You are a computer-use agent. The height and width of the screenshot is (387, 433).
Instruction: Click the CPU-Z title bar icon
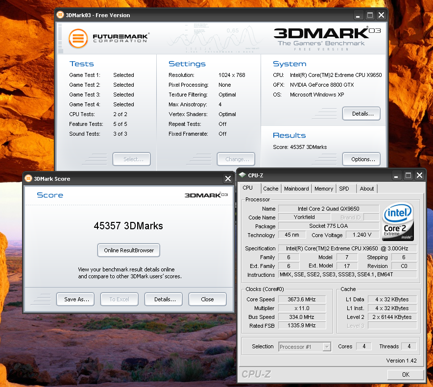242,175
